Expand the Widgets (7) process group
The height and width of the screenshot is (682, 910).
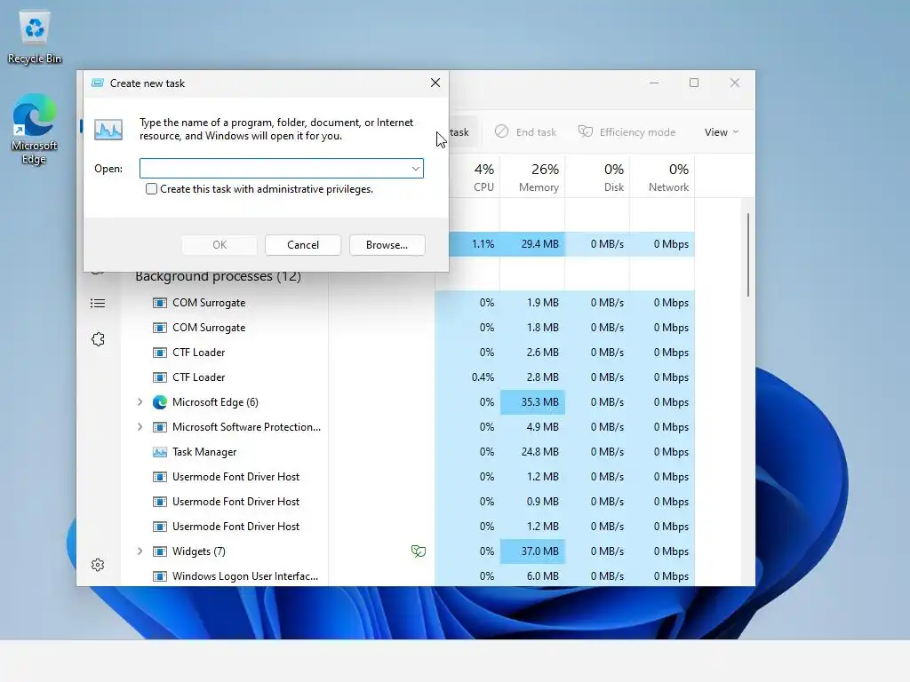[x=140, y=551]
